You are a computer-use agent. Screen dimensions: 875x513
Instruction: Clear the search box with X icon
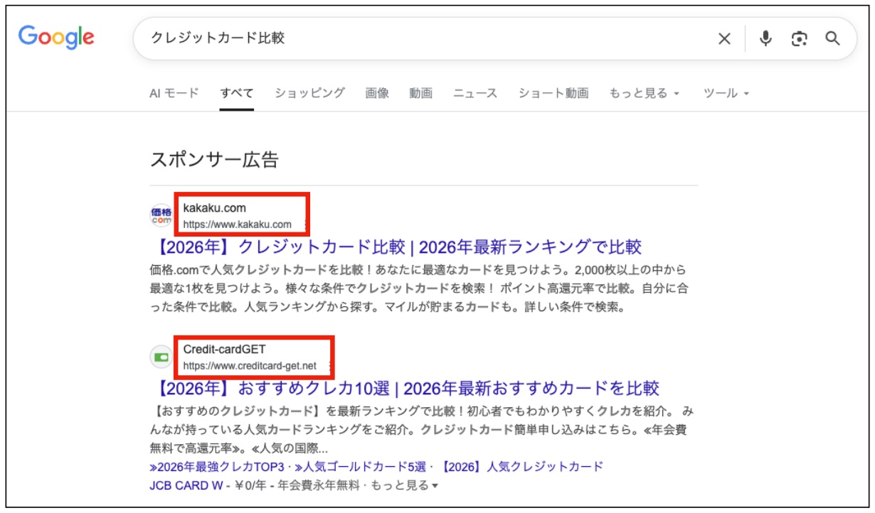(724, 39)
